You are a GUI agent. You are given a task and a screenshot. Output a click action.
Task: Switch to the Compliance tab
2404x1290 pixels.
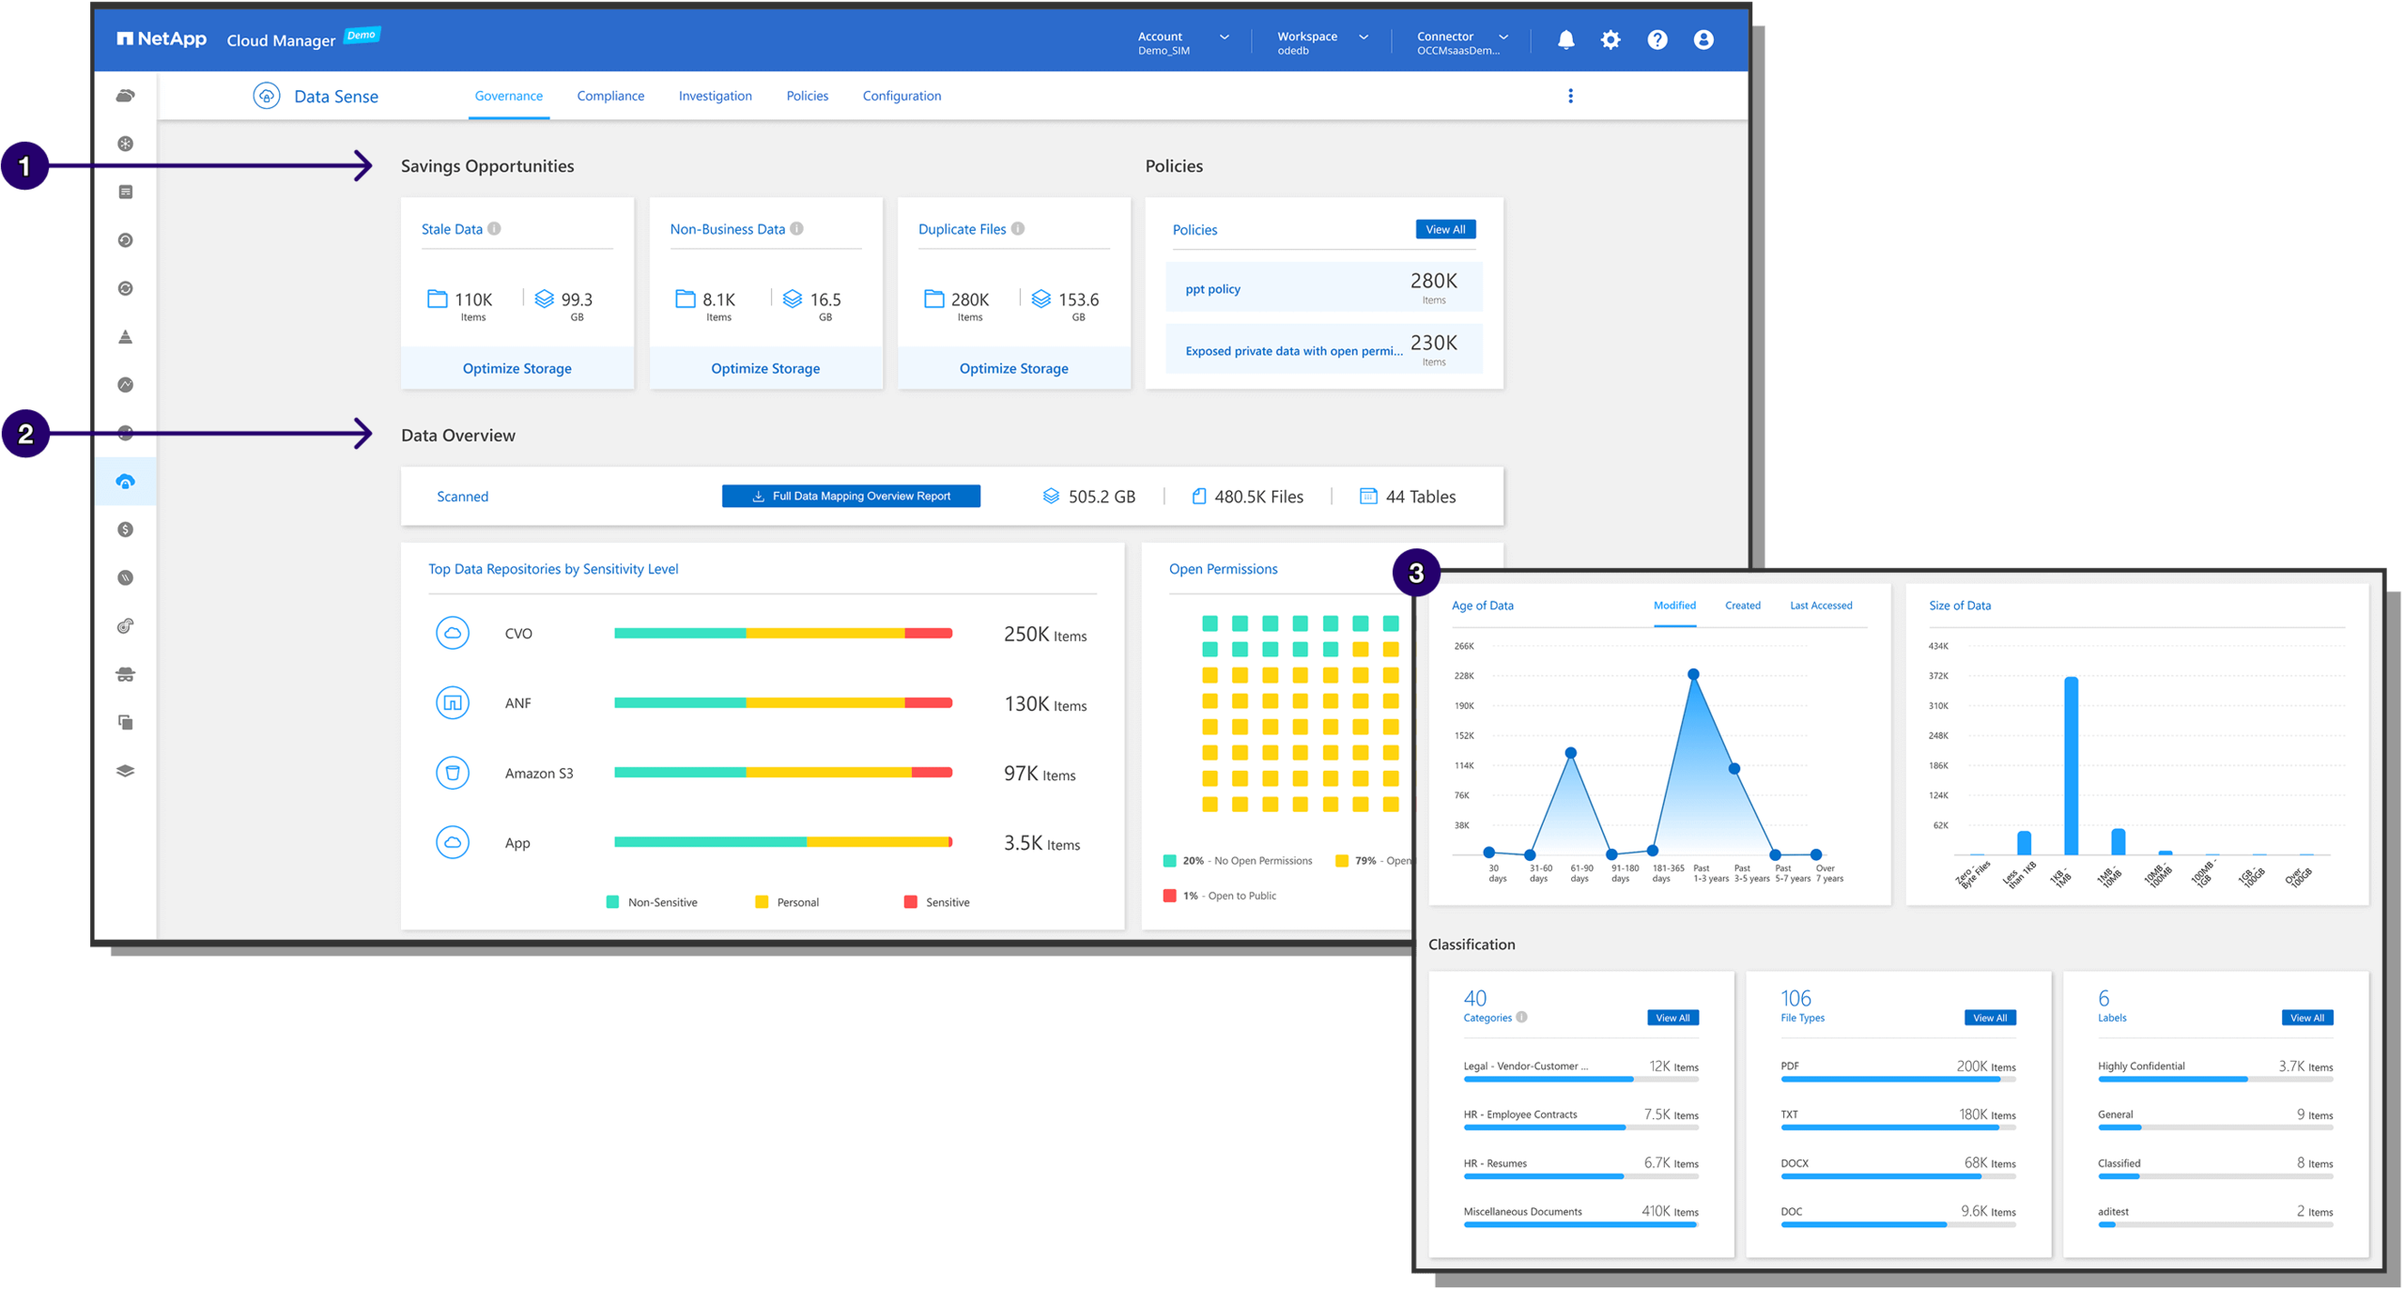pos(610,95)
